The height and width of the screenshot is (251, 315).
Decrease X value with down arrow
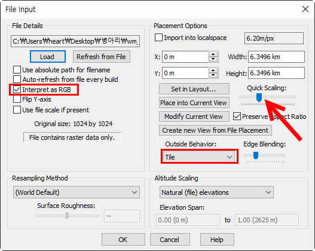(x=213, y=59)
